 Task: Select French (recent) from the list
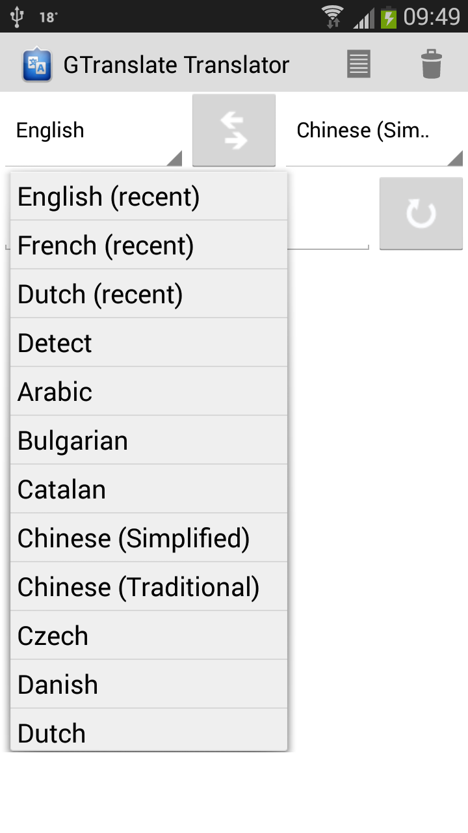(148, 245)
